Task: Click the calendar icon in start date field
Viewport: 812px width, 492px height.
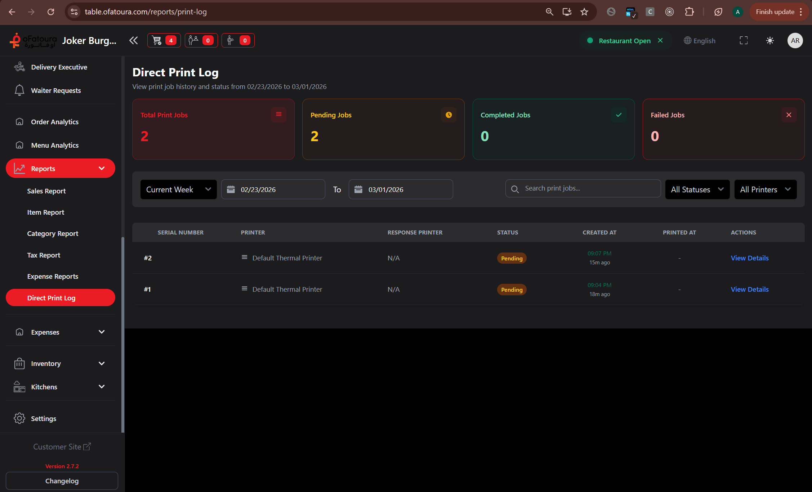Action: tap(231, 189)
